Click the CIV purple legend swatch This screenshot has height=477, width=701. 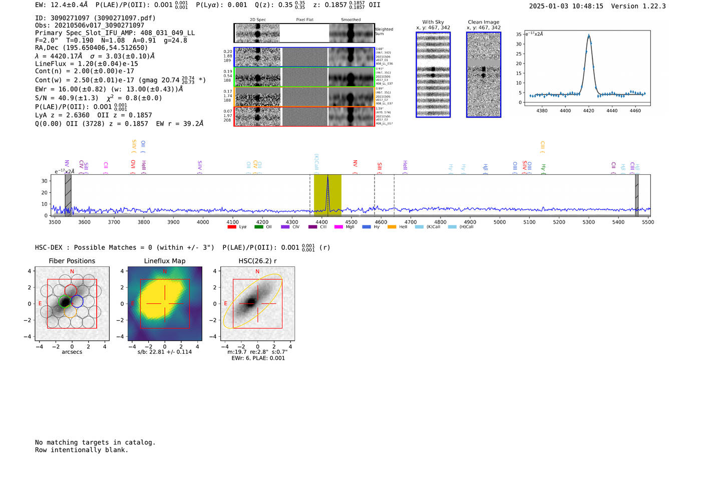(x=285, y=227)
